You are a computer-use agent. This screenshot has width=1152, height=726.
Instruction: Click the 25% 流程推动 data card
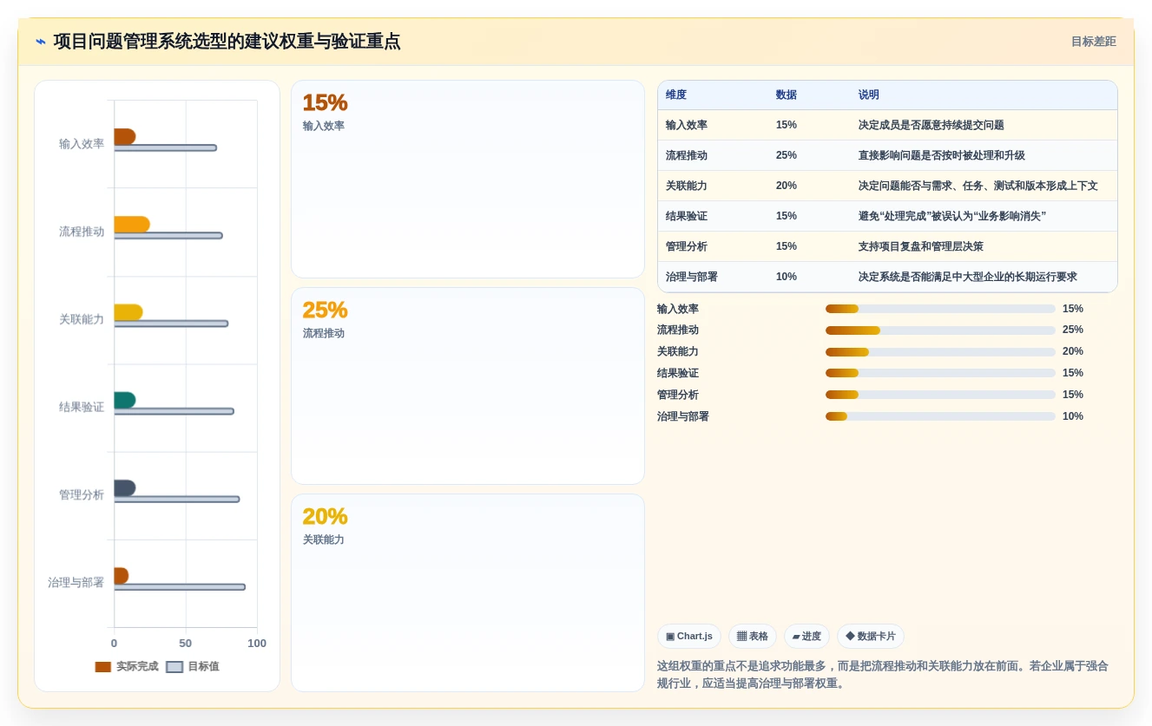pyautogui.click(x=468, y=386)
